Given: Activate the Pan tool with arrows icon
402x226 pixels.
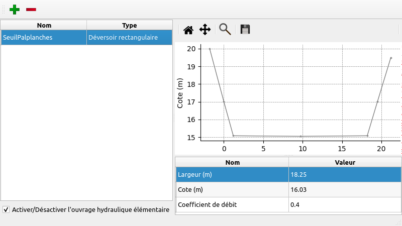Looking at the screenshot, I should tap(205, 30).
